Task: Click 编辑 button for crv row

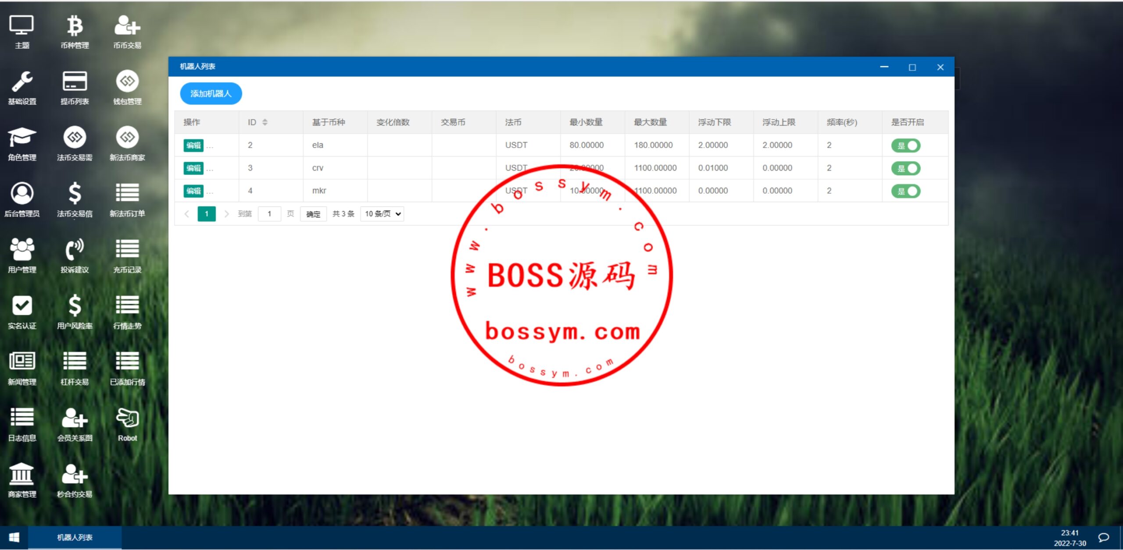Action: click(193, 168)
